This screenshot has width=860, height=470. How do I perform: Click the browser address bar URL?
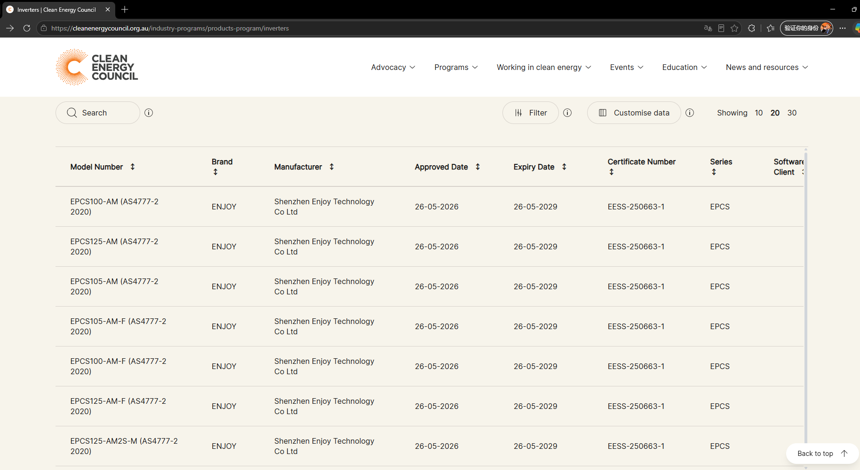point(170,28)
